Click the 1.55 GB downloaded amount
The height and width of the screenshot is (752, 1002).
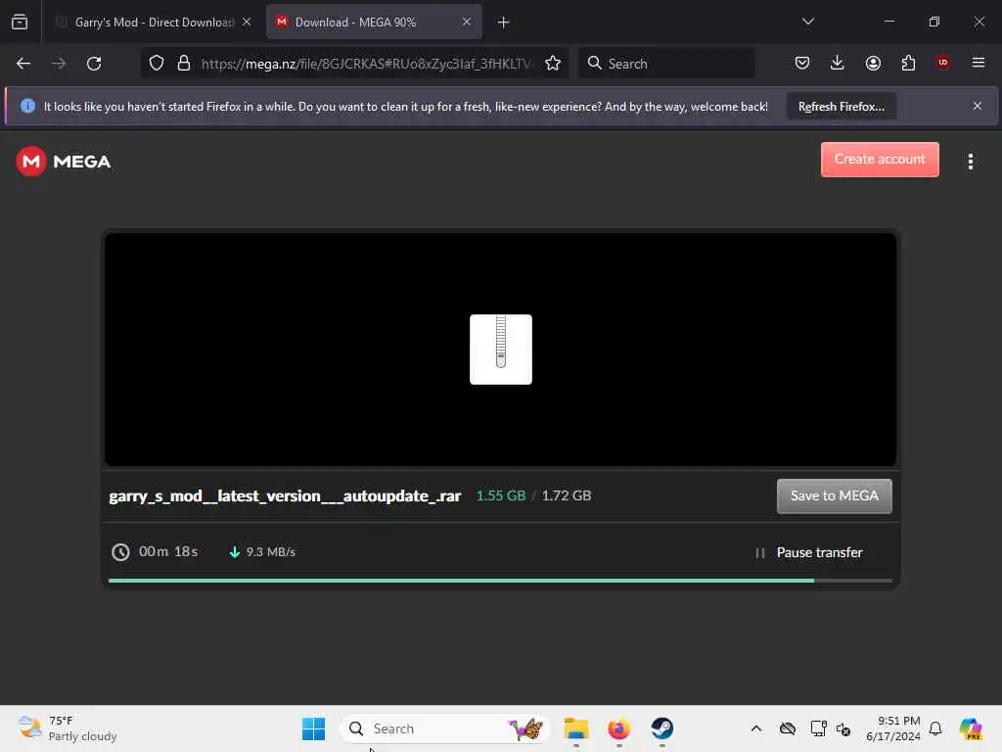501,495
